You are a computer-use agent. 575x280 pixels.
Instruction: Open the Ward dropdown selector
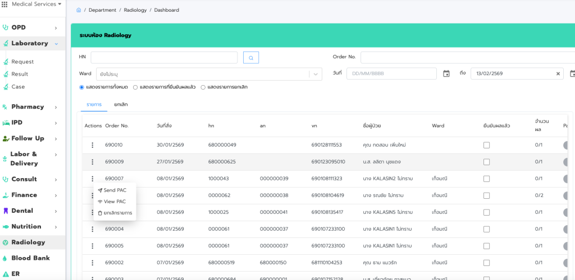click(316, 74)
